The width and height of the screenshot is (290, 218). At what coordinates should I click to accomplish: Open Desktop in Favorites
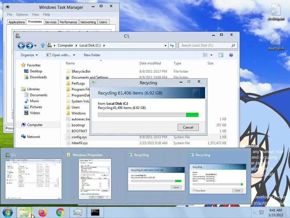tap(33, 71)
